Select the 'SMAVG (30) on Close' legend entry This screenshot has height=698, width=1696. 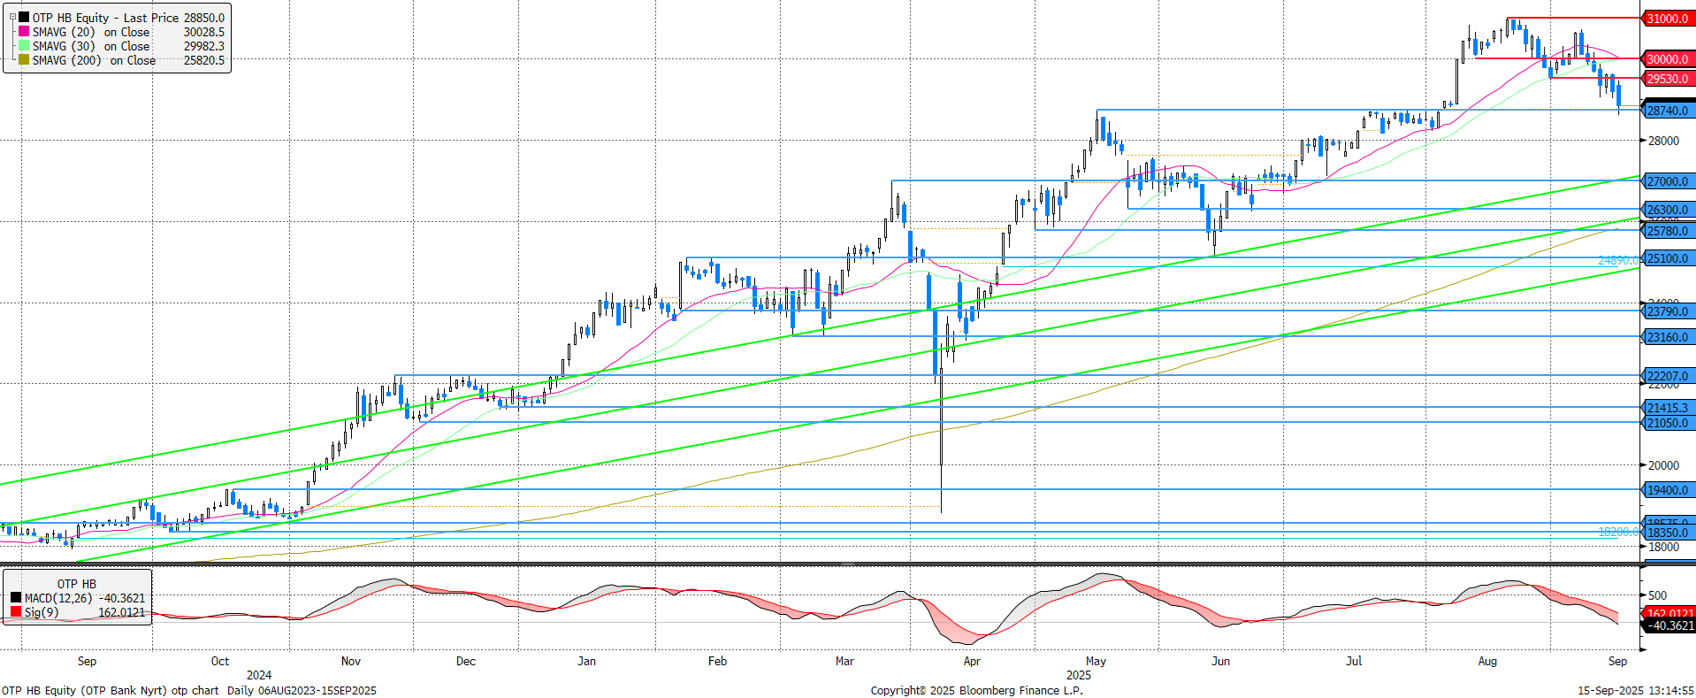click(x=91, y=46)
